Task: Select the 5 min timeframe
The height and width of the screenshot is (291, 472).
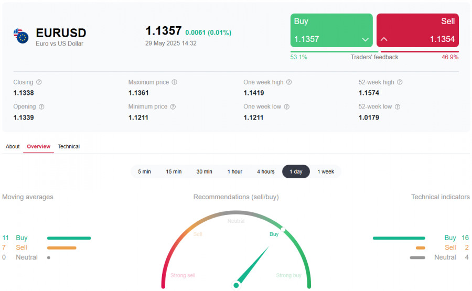Action: (145, 171)
